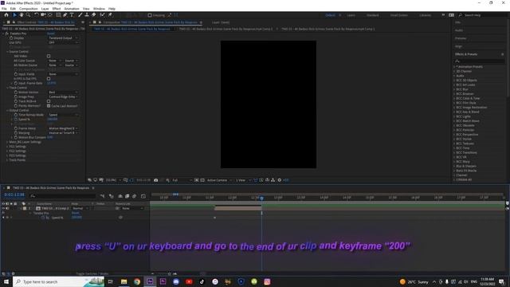Open the Effect menu
Screen dimensions: 510x287
coord(57,9)
